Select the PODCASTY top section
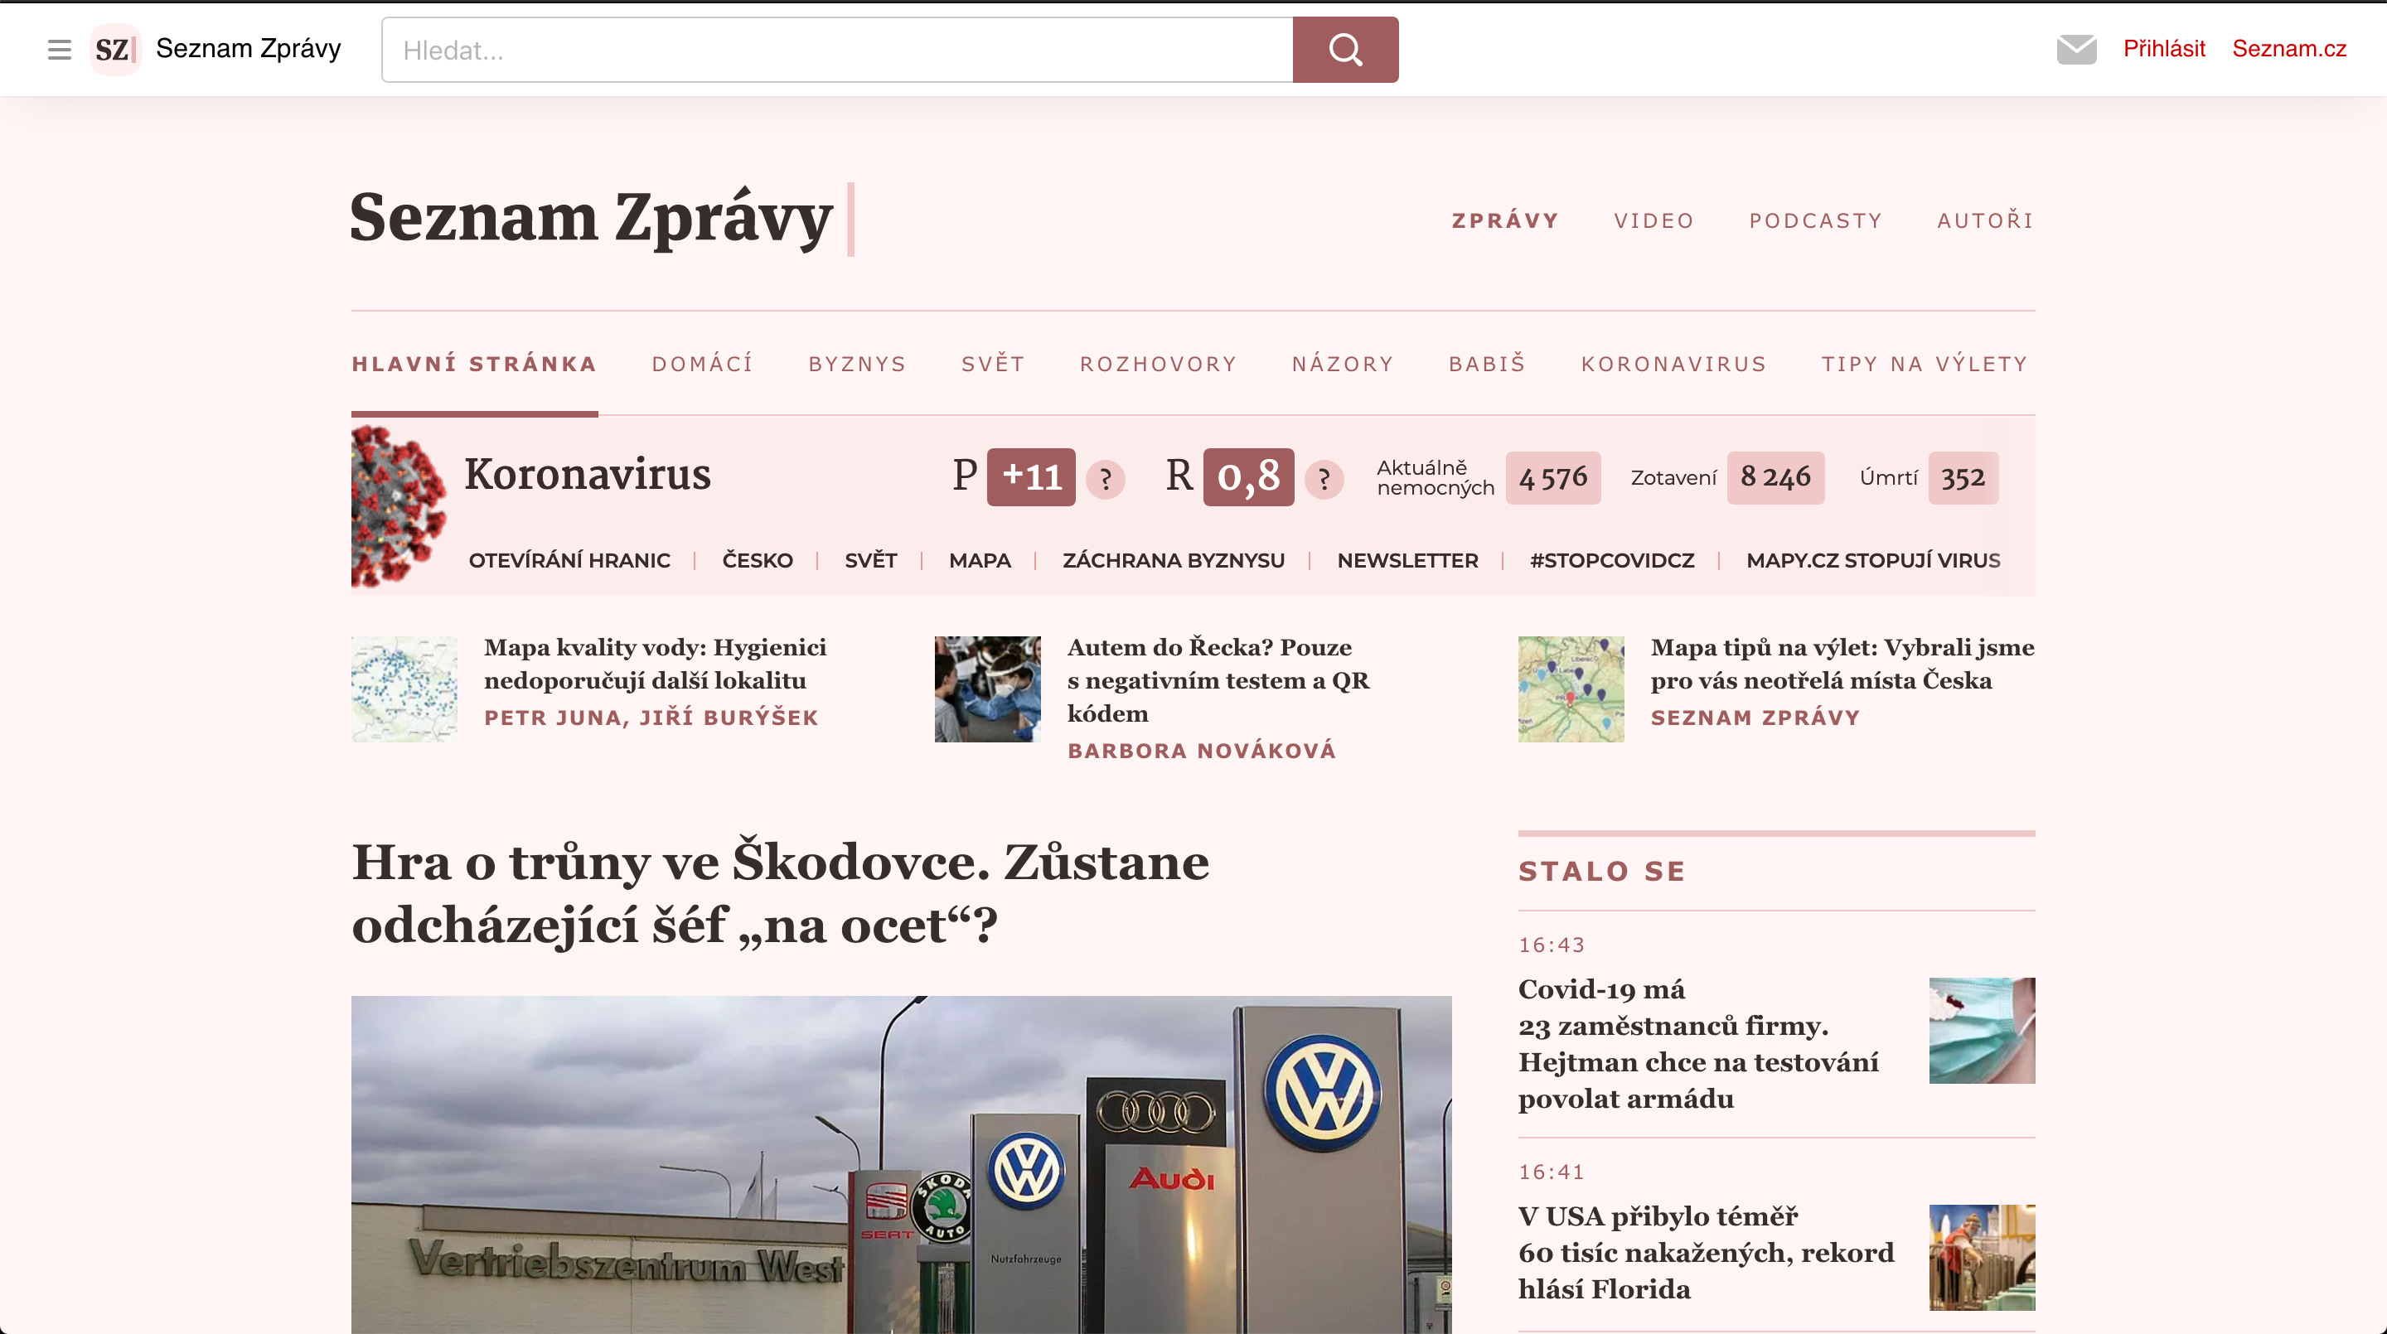The height and width of the screenshot is (1334, 2387). [1815, 220]
